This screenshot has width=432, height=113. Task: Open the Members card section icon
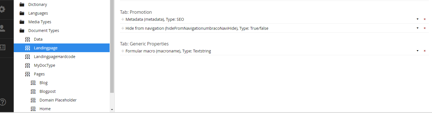[x=2, y=47]
